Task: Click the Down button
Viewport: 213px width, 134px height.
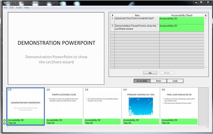Action: pyautogui.click(x=167, y=73)
